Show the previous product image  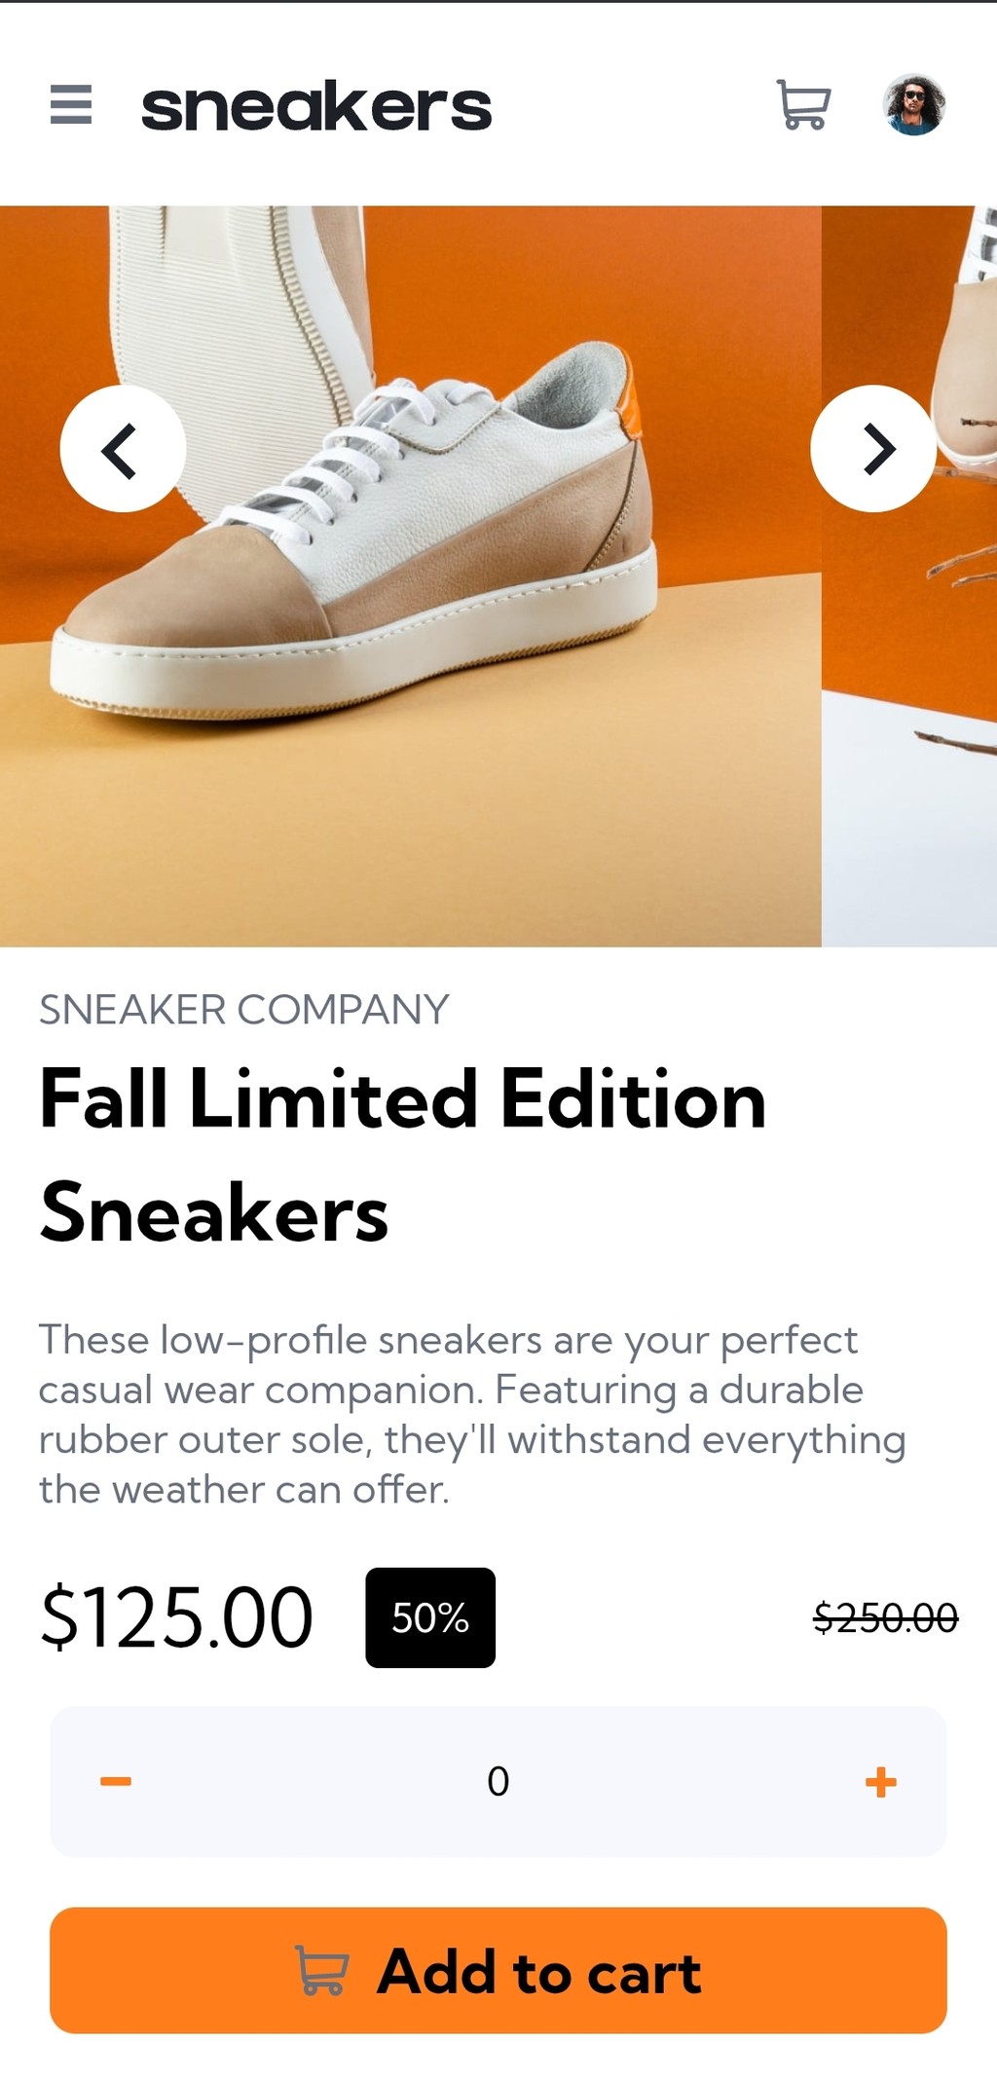pyautogui.click(x=123, y=449)
